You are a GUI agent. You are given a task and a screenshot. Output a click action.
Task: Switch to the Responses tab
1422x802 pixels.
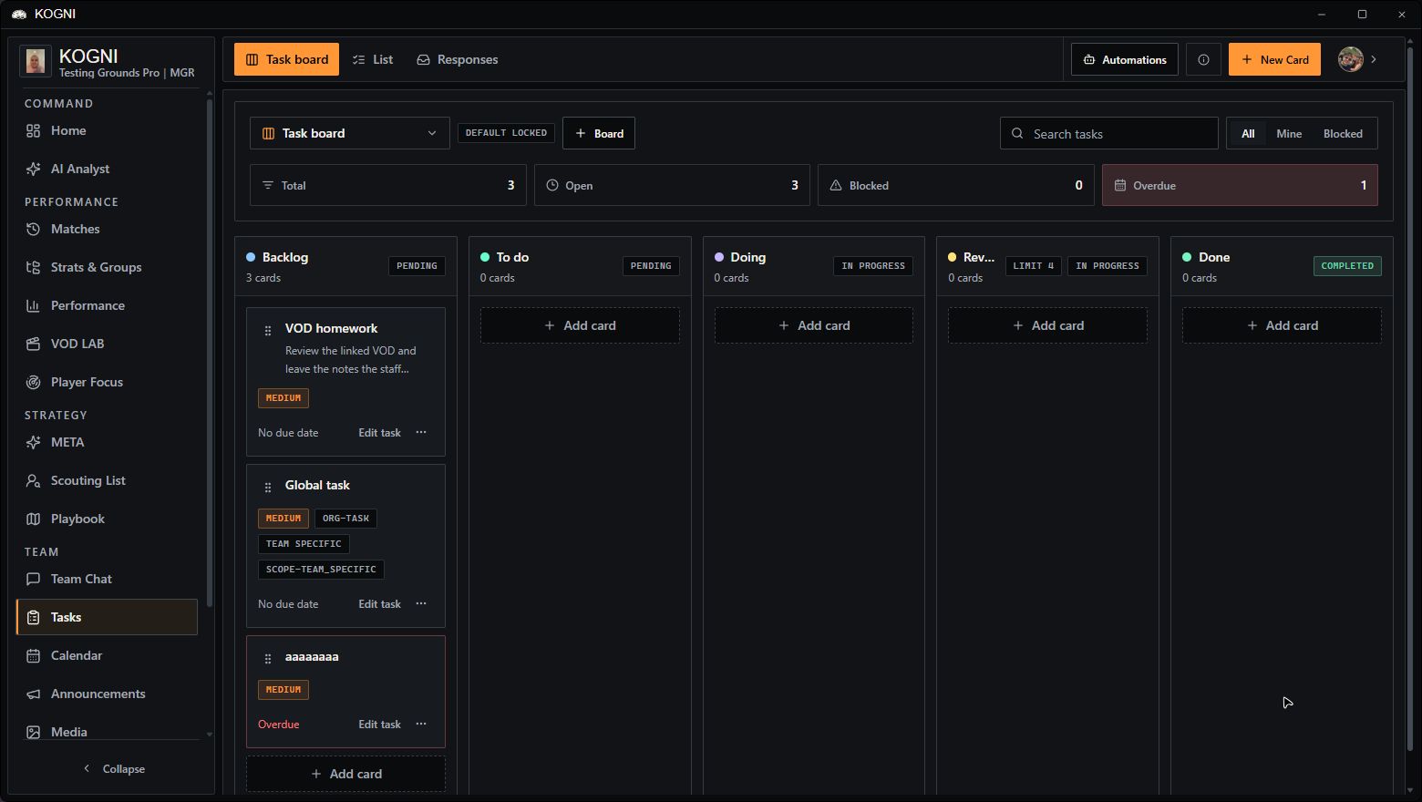click(x=458, y=59)
